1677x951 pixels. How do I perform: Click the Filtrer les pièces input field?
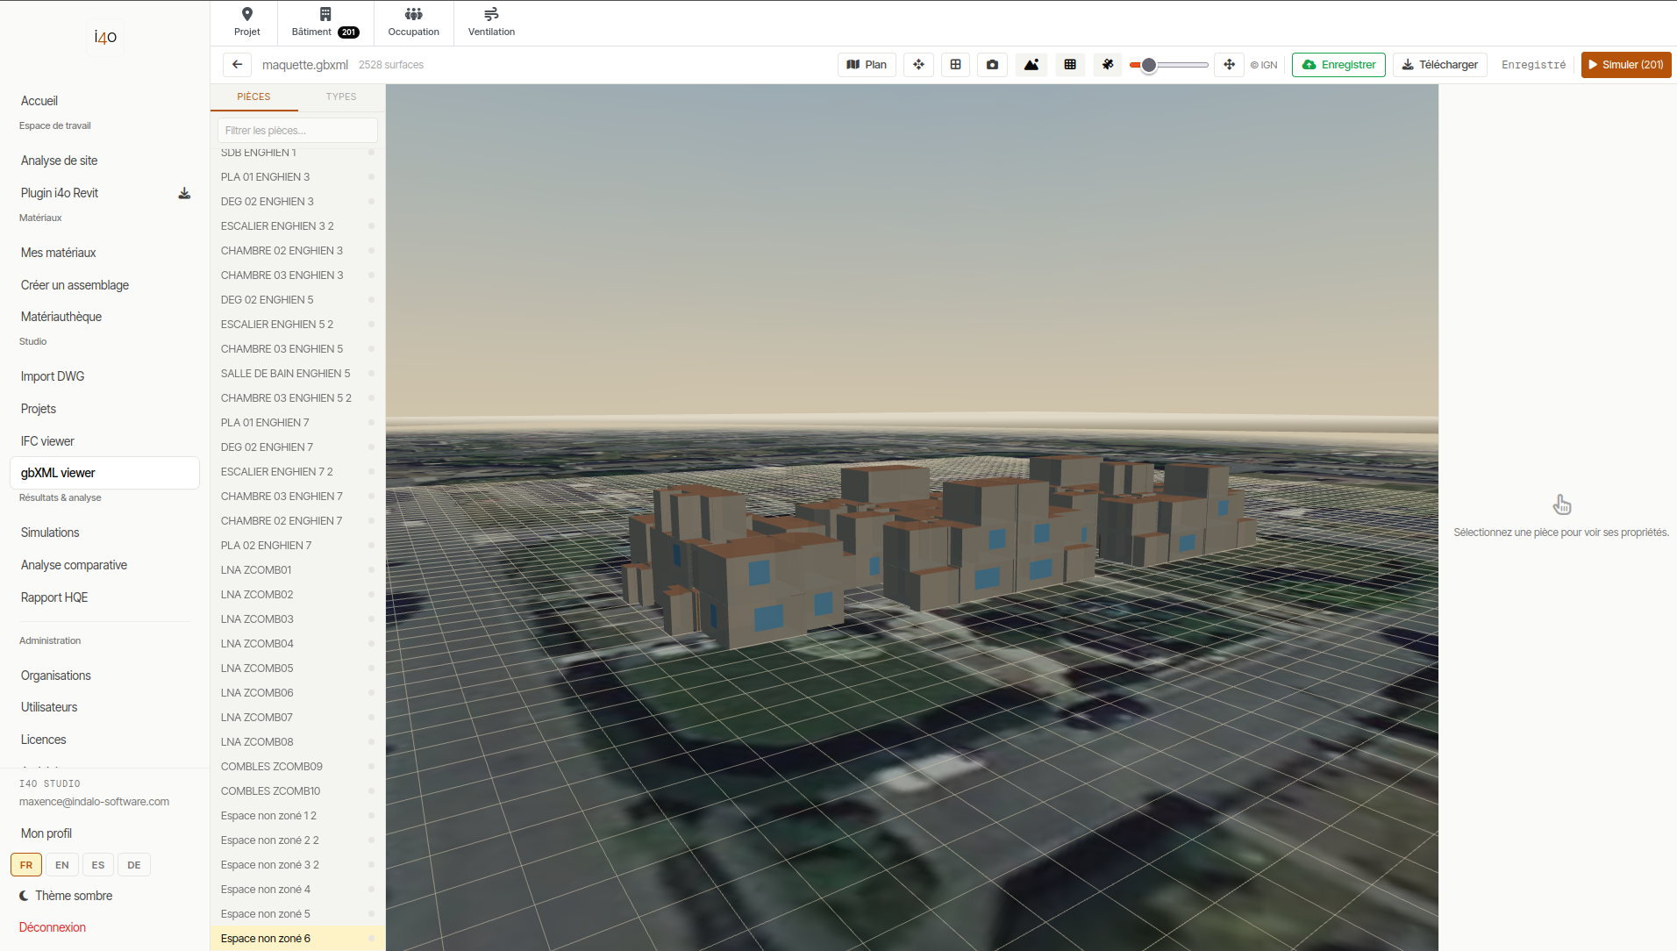click(297, 130)
